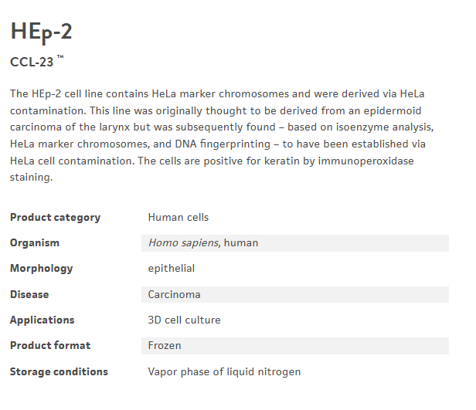Select the epithelial morphology value
The height and width of the screenshot is (410, 476).
pos(171,269)
